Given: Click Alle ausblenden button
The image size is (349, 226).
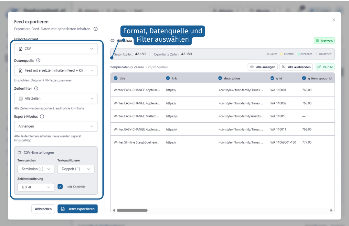Looking at the screenshot, I should 296,67.
